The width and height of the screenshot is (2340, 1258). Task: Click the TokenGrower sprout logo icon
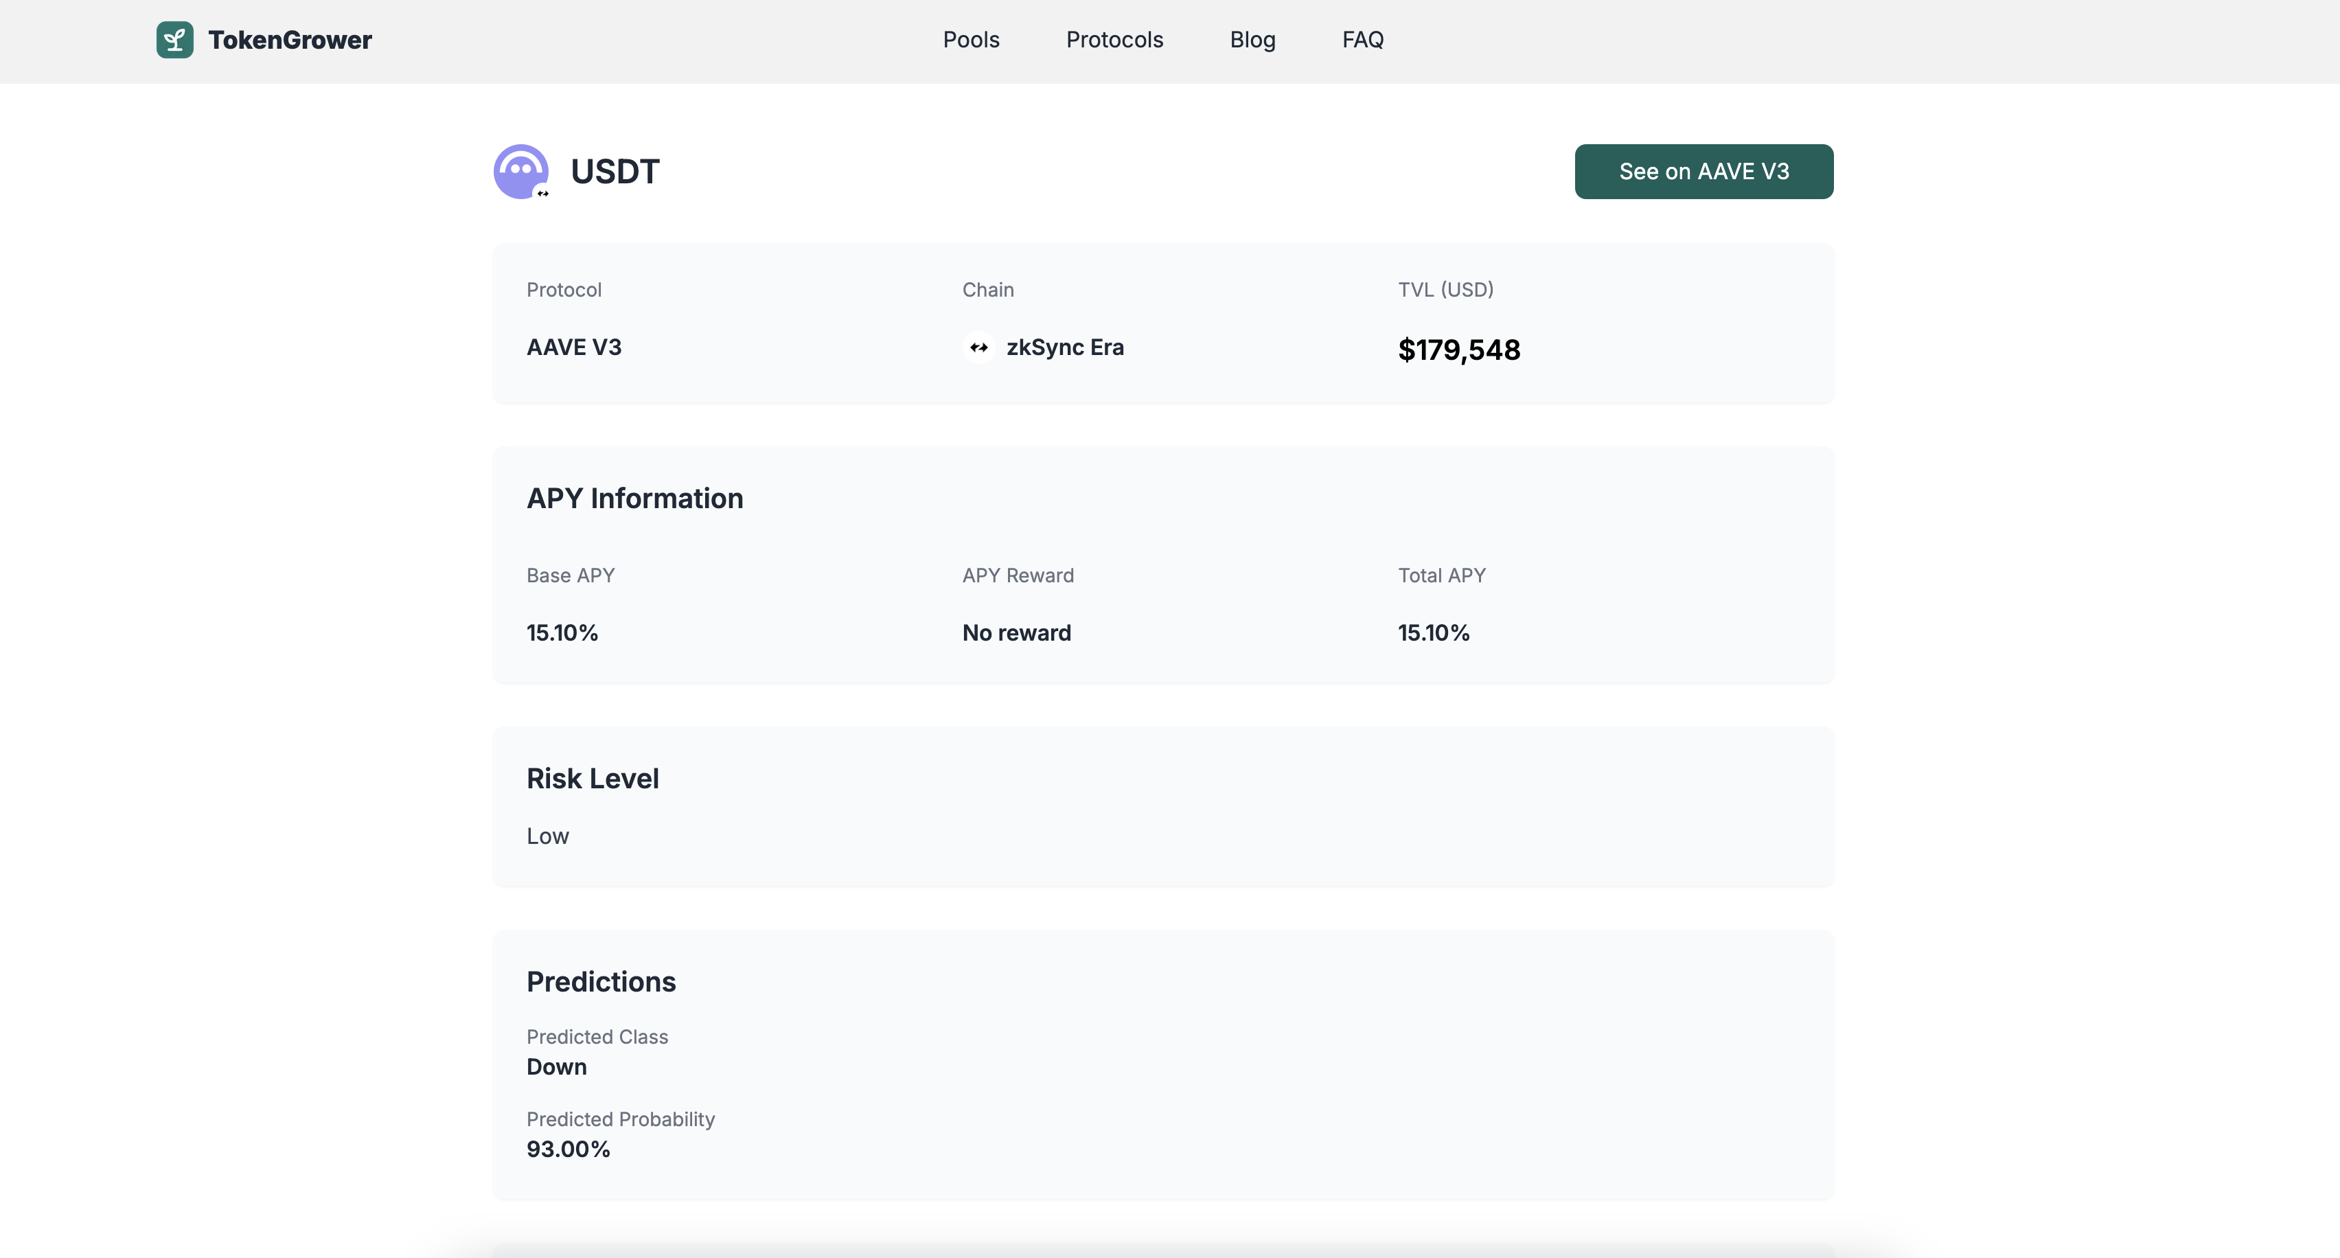[x=174, y=40]
